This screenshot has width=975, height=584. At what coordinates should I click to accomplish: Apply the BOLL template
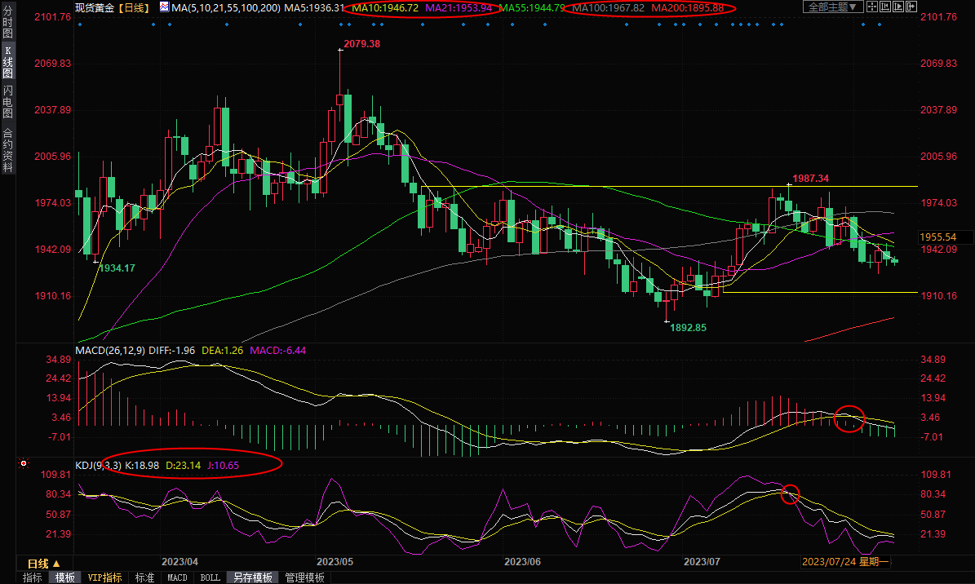(210, 577)
